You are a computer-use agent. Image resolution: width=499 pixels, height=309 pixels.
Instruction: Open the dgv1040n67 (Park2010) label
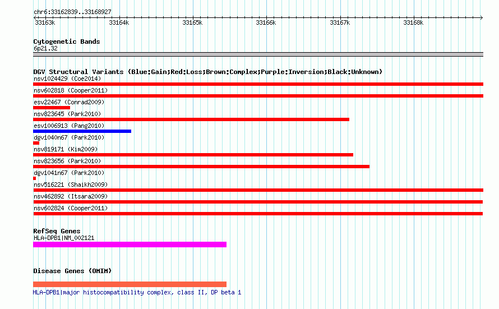pos(69,137)
